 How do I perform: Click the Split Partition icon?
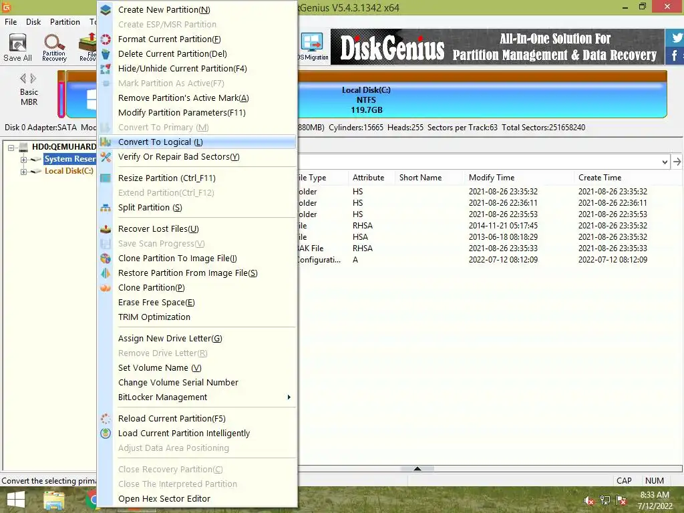point(106,208)
